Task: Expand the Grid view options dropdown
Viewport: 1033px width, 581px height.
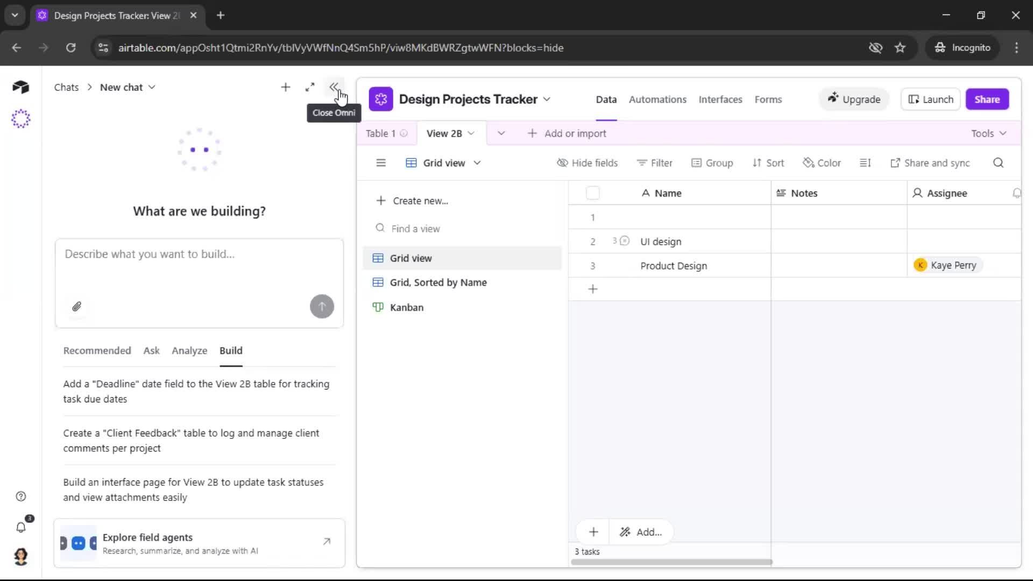Action: point(477,163)
